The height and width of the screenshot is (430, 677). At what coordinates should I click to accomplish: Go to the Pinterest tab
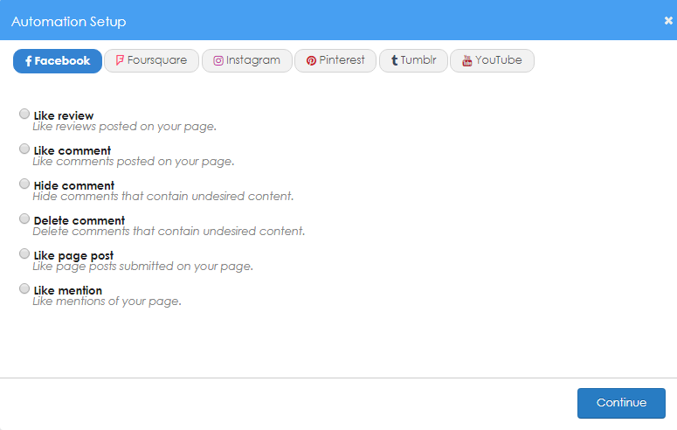pyautogui.click(x=335, y=60)
